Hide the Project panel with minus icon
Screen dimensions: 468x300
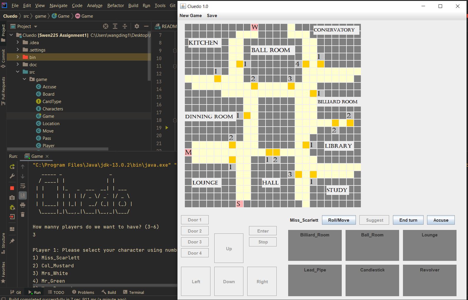tap(146, 26)
